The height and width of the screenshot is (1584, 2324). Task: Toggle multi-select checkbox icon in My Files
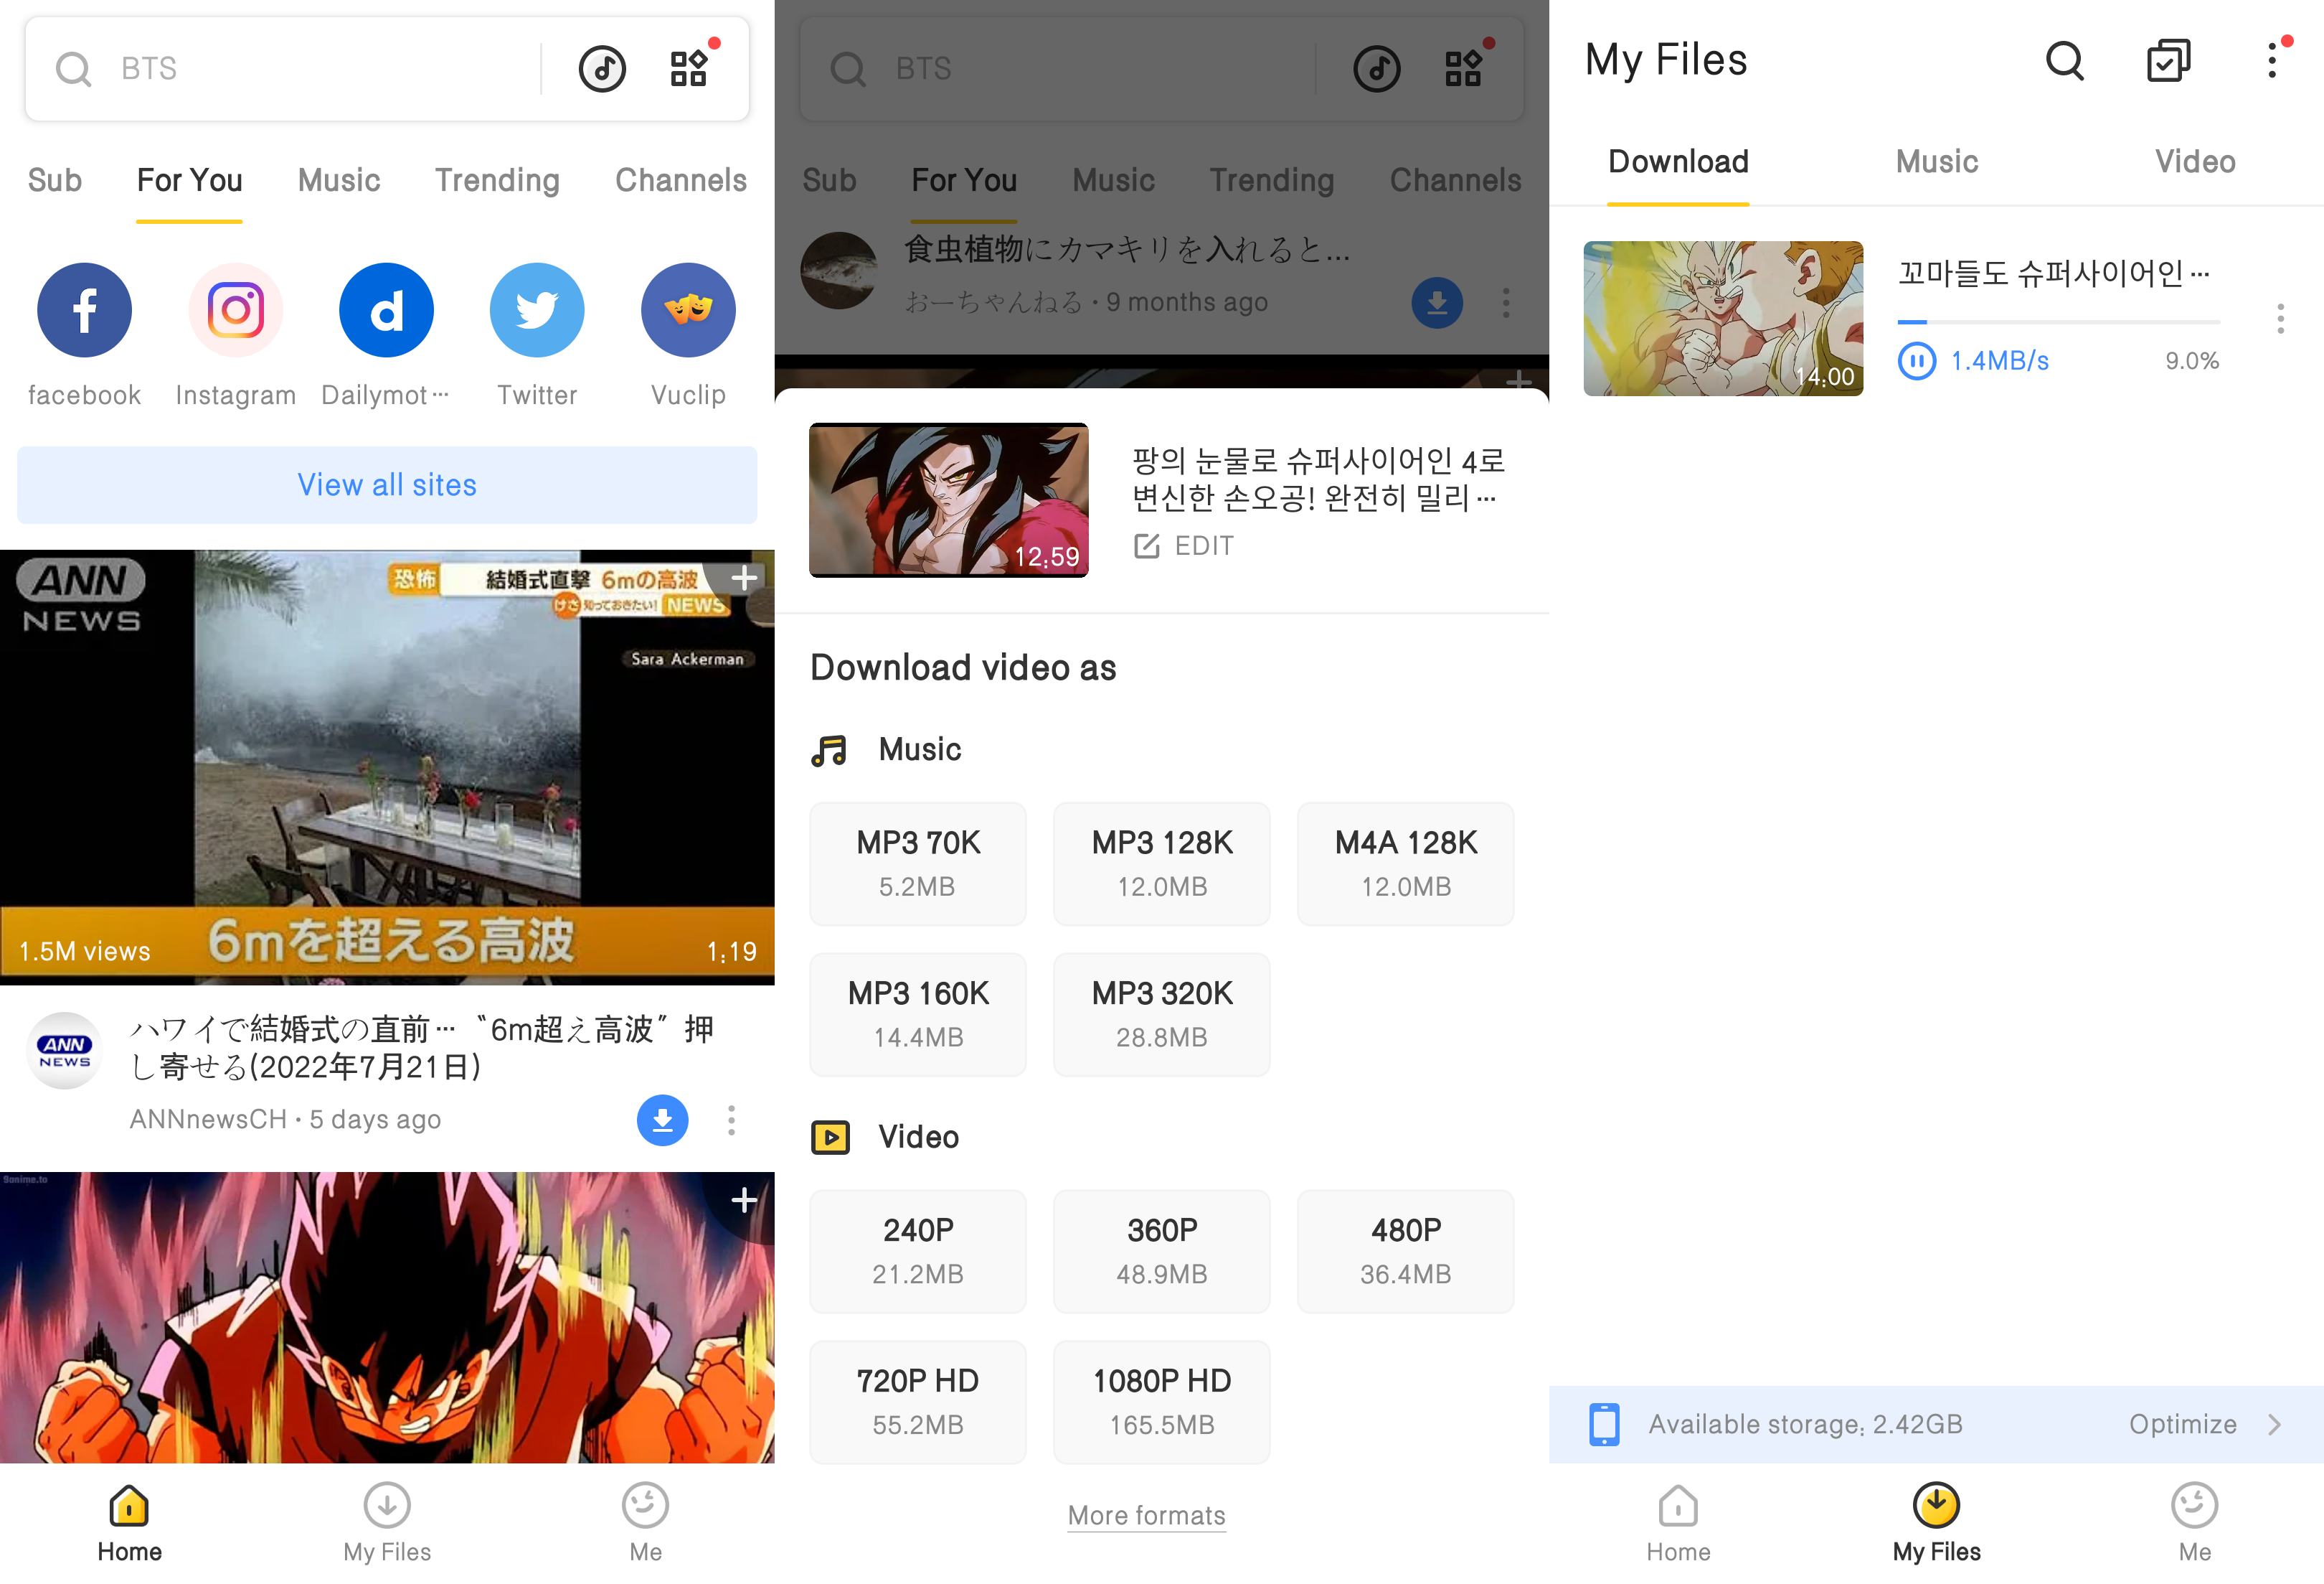tap(2168, 61)
